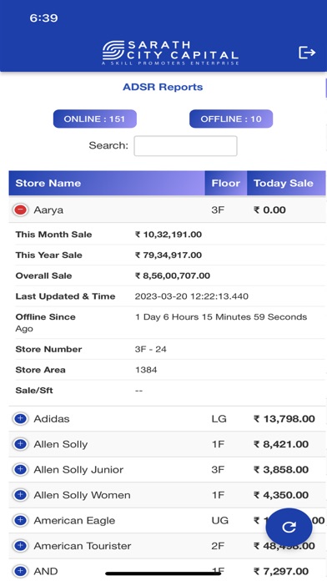327x581 pixels.
Task: Expand the American Tourister row
Action: point(20,545)
